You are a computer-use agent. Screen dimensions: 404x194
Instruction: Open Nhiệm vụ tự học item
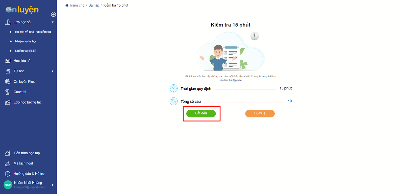pos(26,41)
